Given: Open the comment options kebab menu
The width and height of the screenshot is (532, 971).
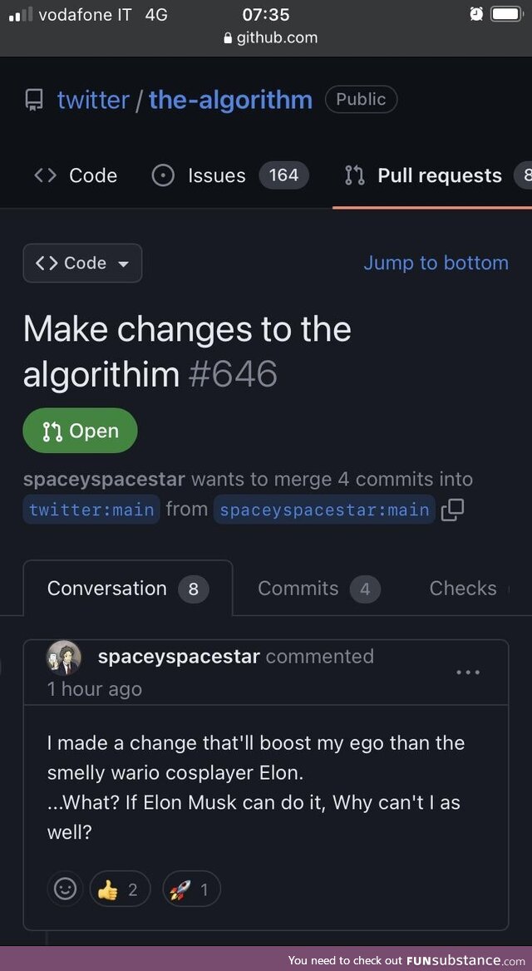Looking at the screenshot, I should click(468, 672).
